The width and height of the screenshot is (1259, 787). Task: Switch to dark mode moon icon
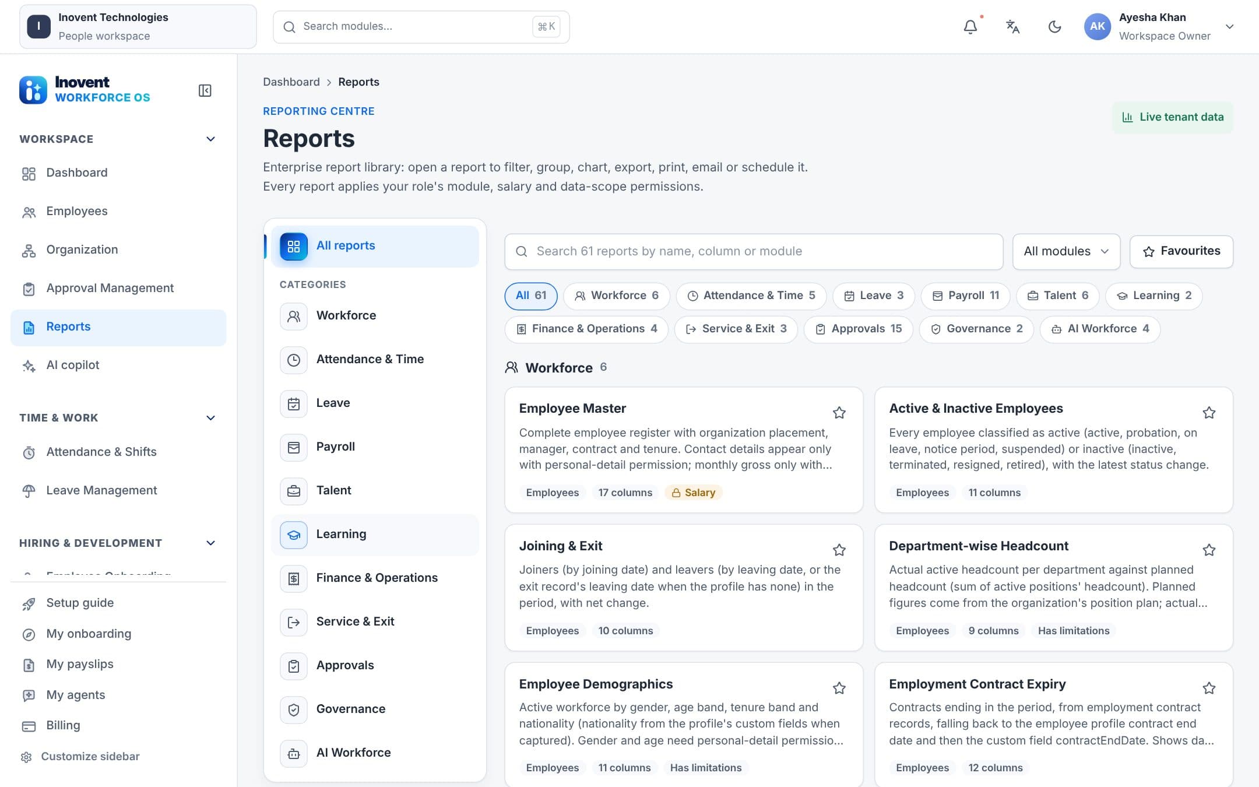point(1054,27)
